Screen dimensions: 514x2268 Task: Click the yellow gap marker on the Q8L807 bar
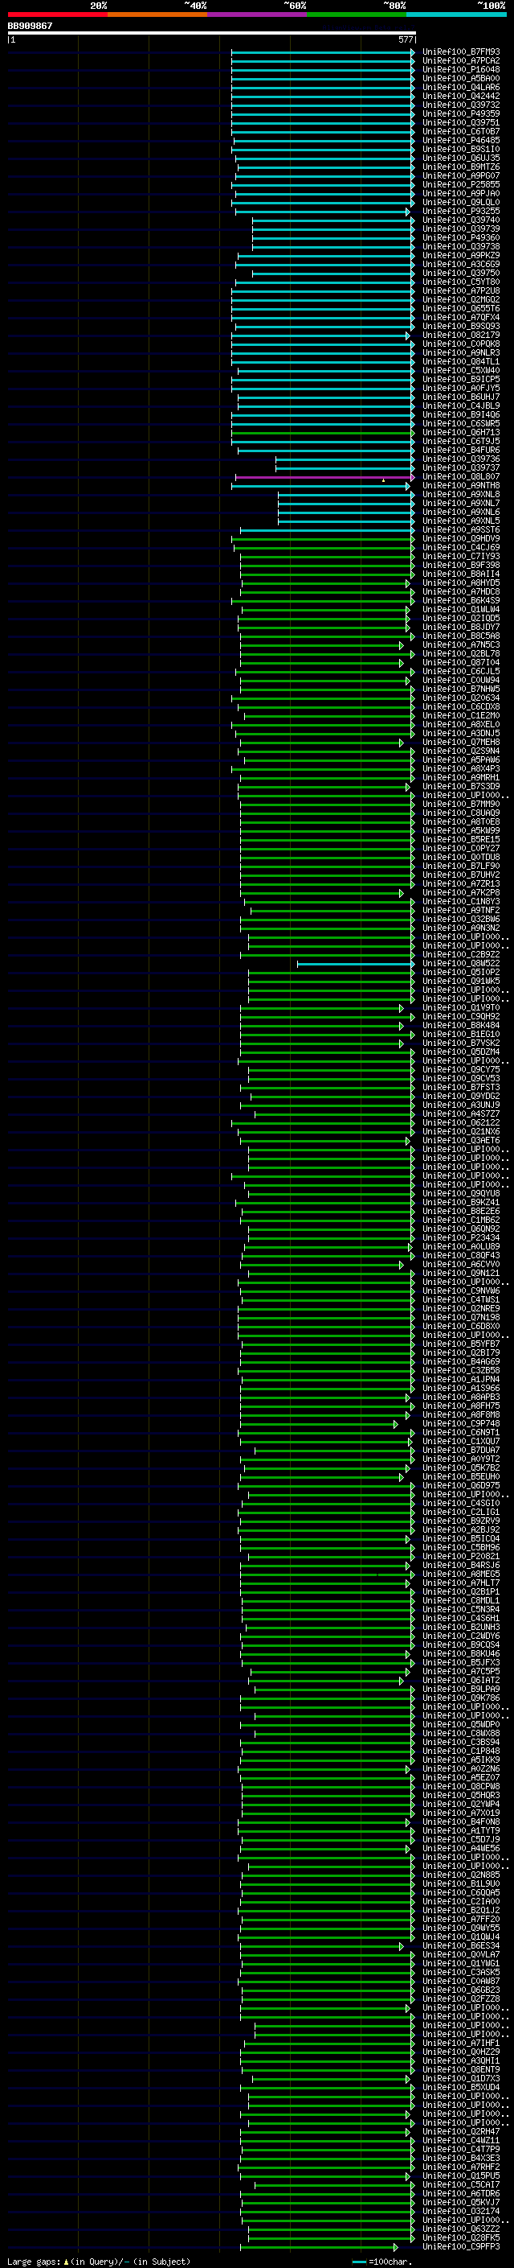click(x=383, y=480)
